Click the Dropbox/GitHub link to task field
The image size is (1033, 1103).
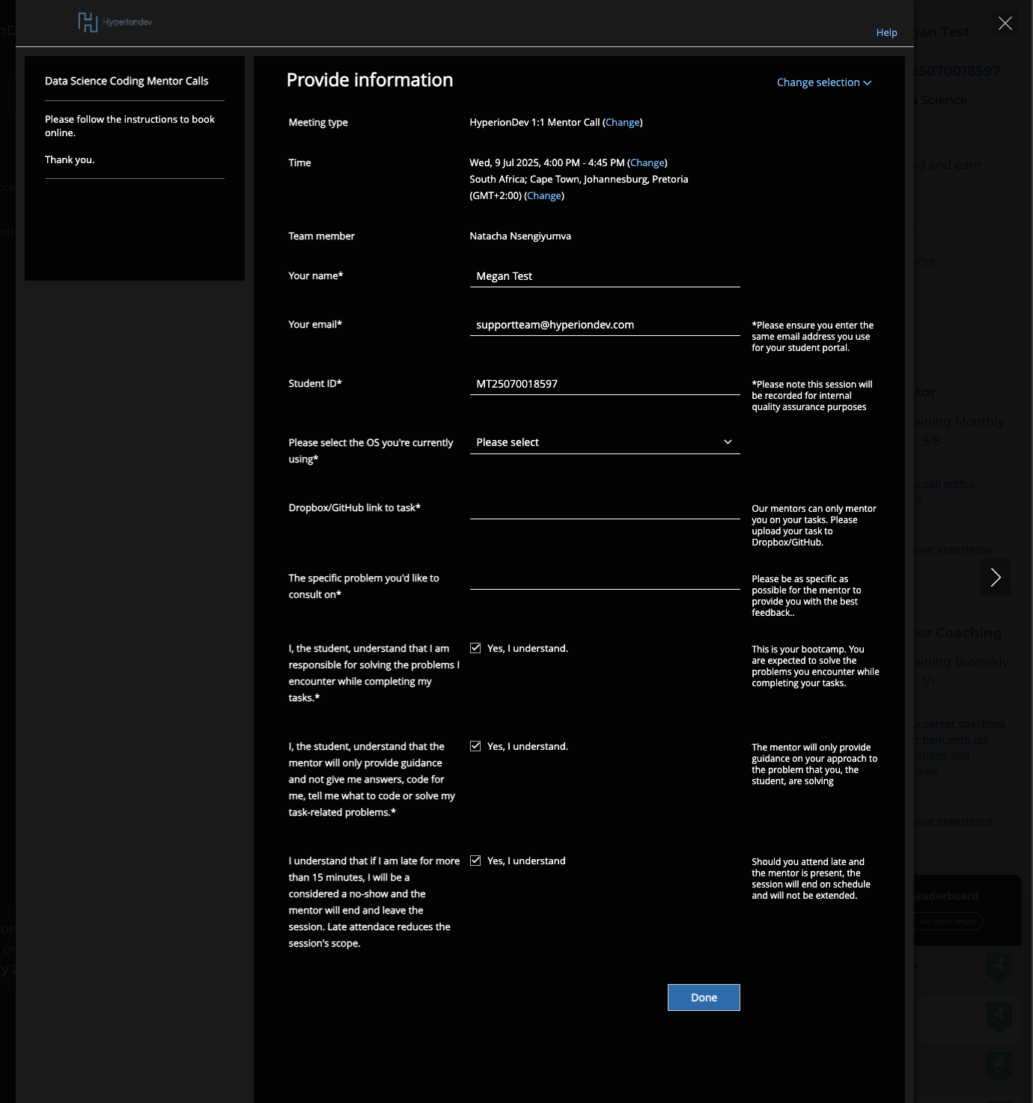(604, 507)
